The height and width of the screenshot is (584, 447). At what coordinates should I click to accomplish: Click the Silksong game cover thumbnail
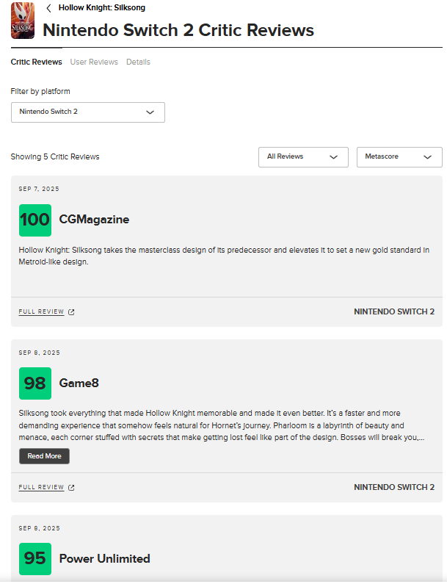pyautogui.click(x=22, y=21)
